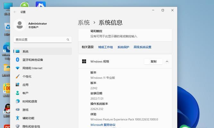The height and width of the screenshot is (128, 214).
Task: Click the personalization brush icon
Action: 18,76
